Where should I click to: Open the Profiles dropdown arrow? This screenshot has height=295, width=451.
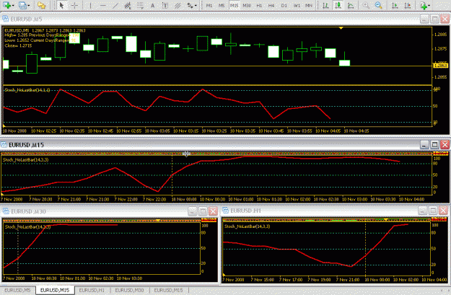tap(29, 6)
